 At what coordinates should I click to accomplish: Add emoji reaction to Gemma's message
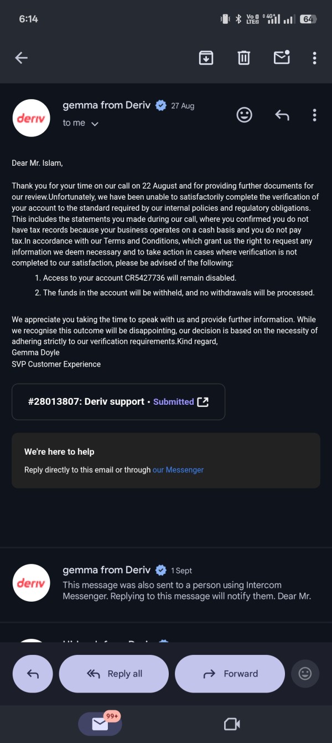click(x=244, y=115)
